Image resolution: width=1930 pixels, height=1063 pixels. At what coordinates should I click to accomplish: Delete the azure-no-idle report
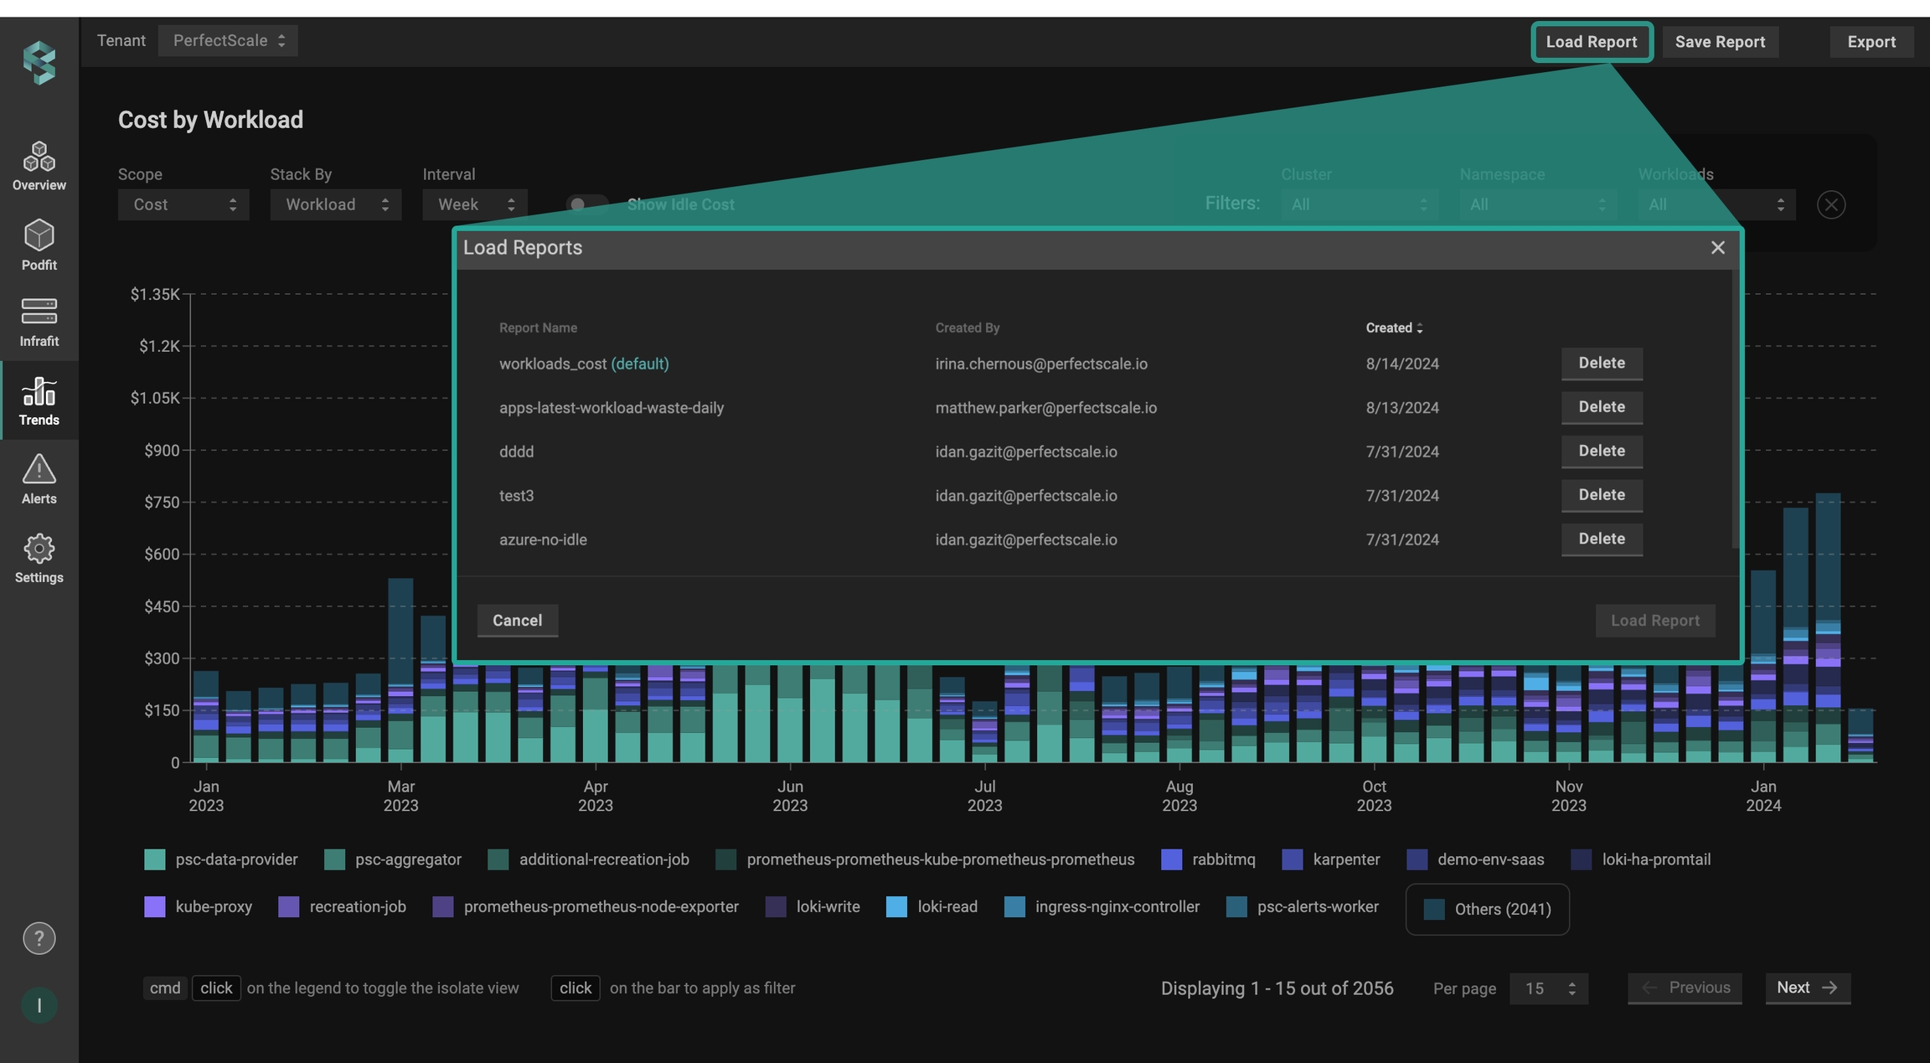click(1601, 539)
